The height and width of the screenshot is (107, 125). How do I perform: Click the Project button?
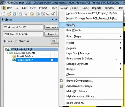(52, 34)
